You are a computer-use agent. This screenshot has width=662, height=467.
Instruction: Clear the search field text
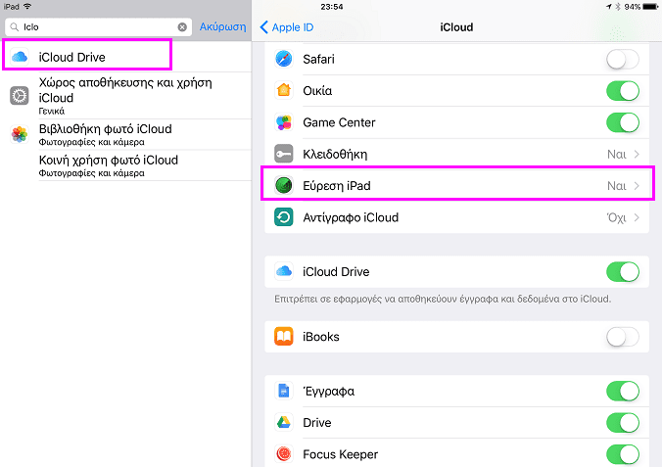pyautogui.click(x=182, y=27)
